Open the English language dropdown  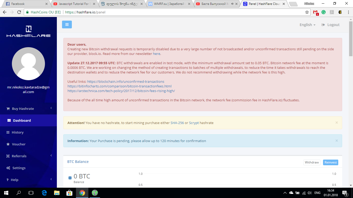pyautogui.click(x=308, y=25)
